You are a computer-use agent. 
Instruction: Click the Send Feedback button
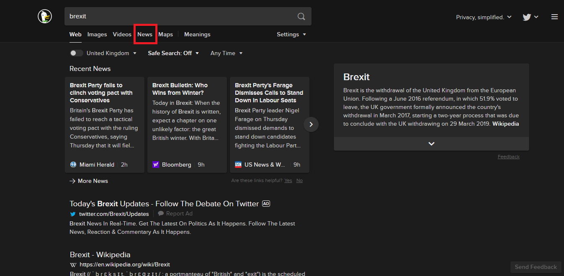pyautogui.click(x=536, y=267)
